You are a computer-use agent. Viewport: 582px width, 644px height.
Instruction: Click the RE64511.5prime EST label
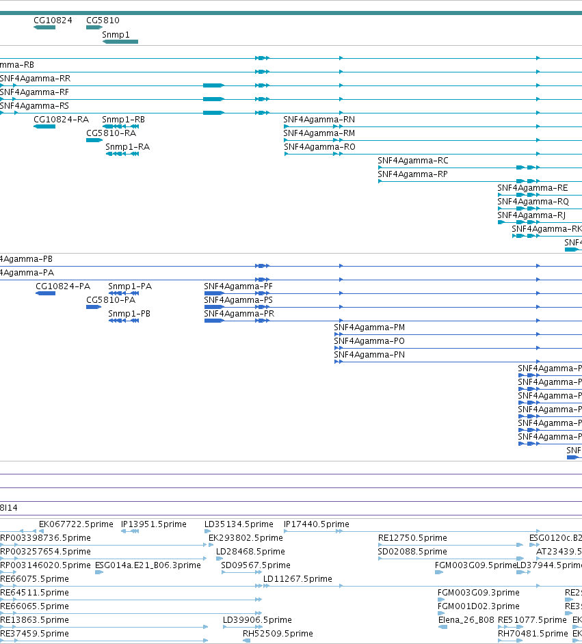click(x=34, y=592)
